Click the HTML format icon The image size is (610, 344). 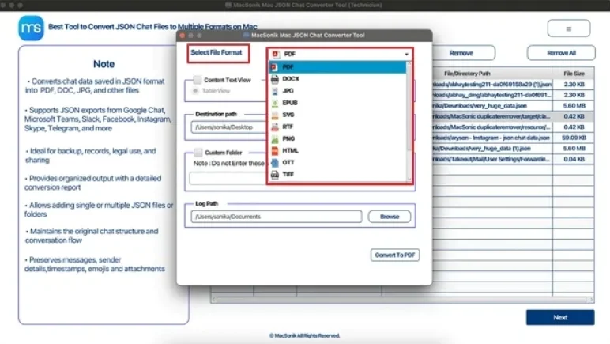coord(275,150)
